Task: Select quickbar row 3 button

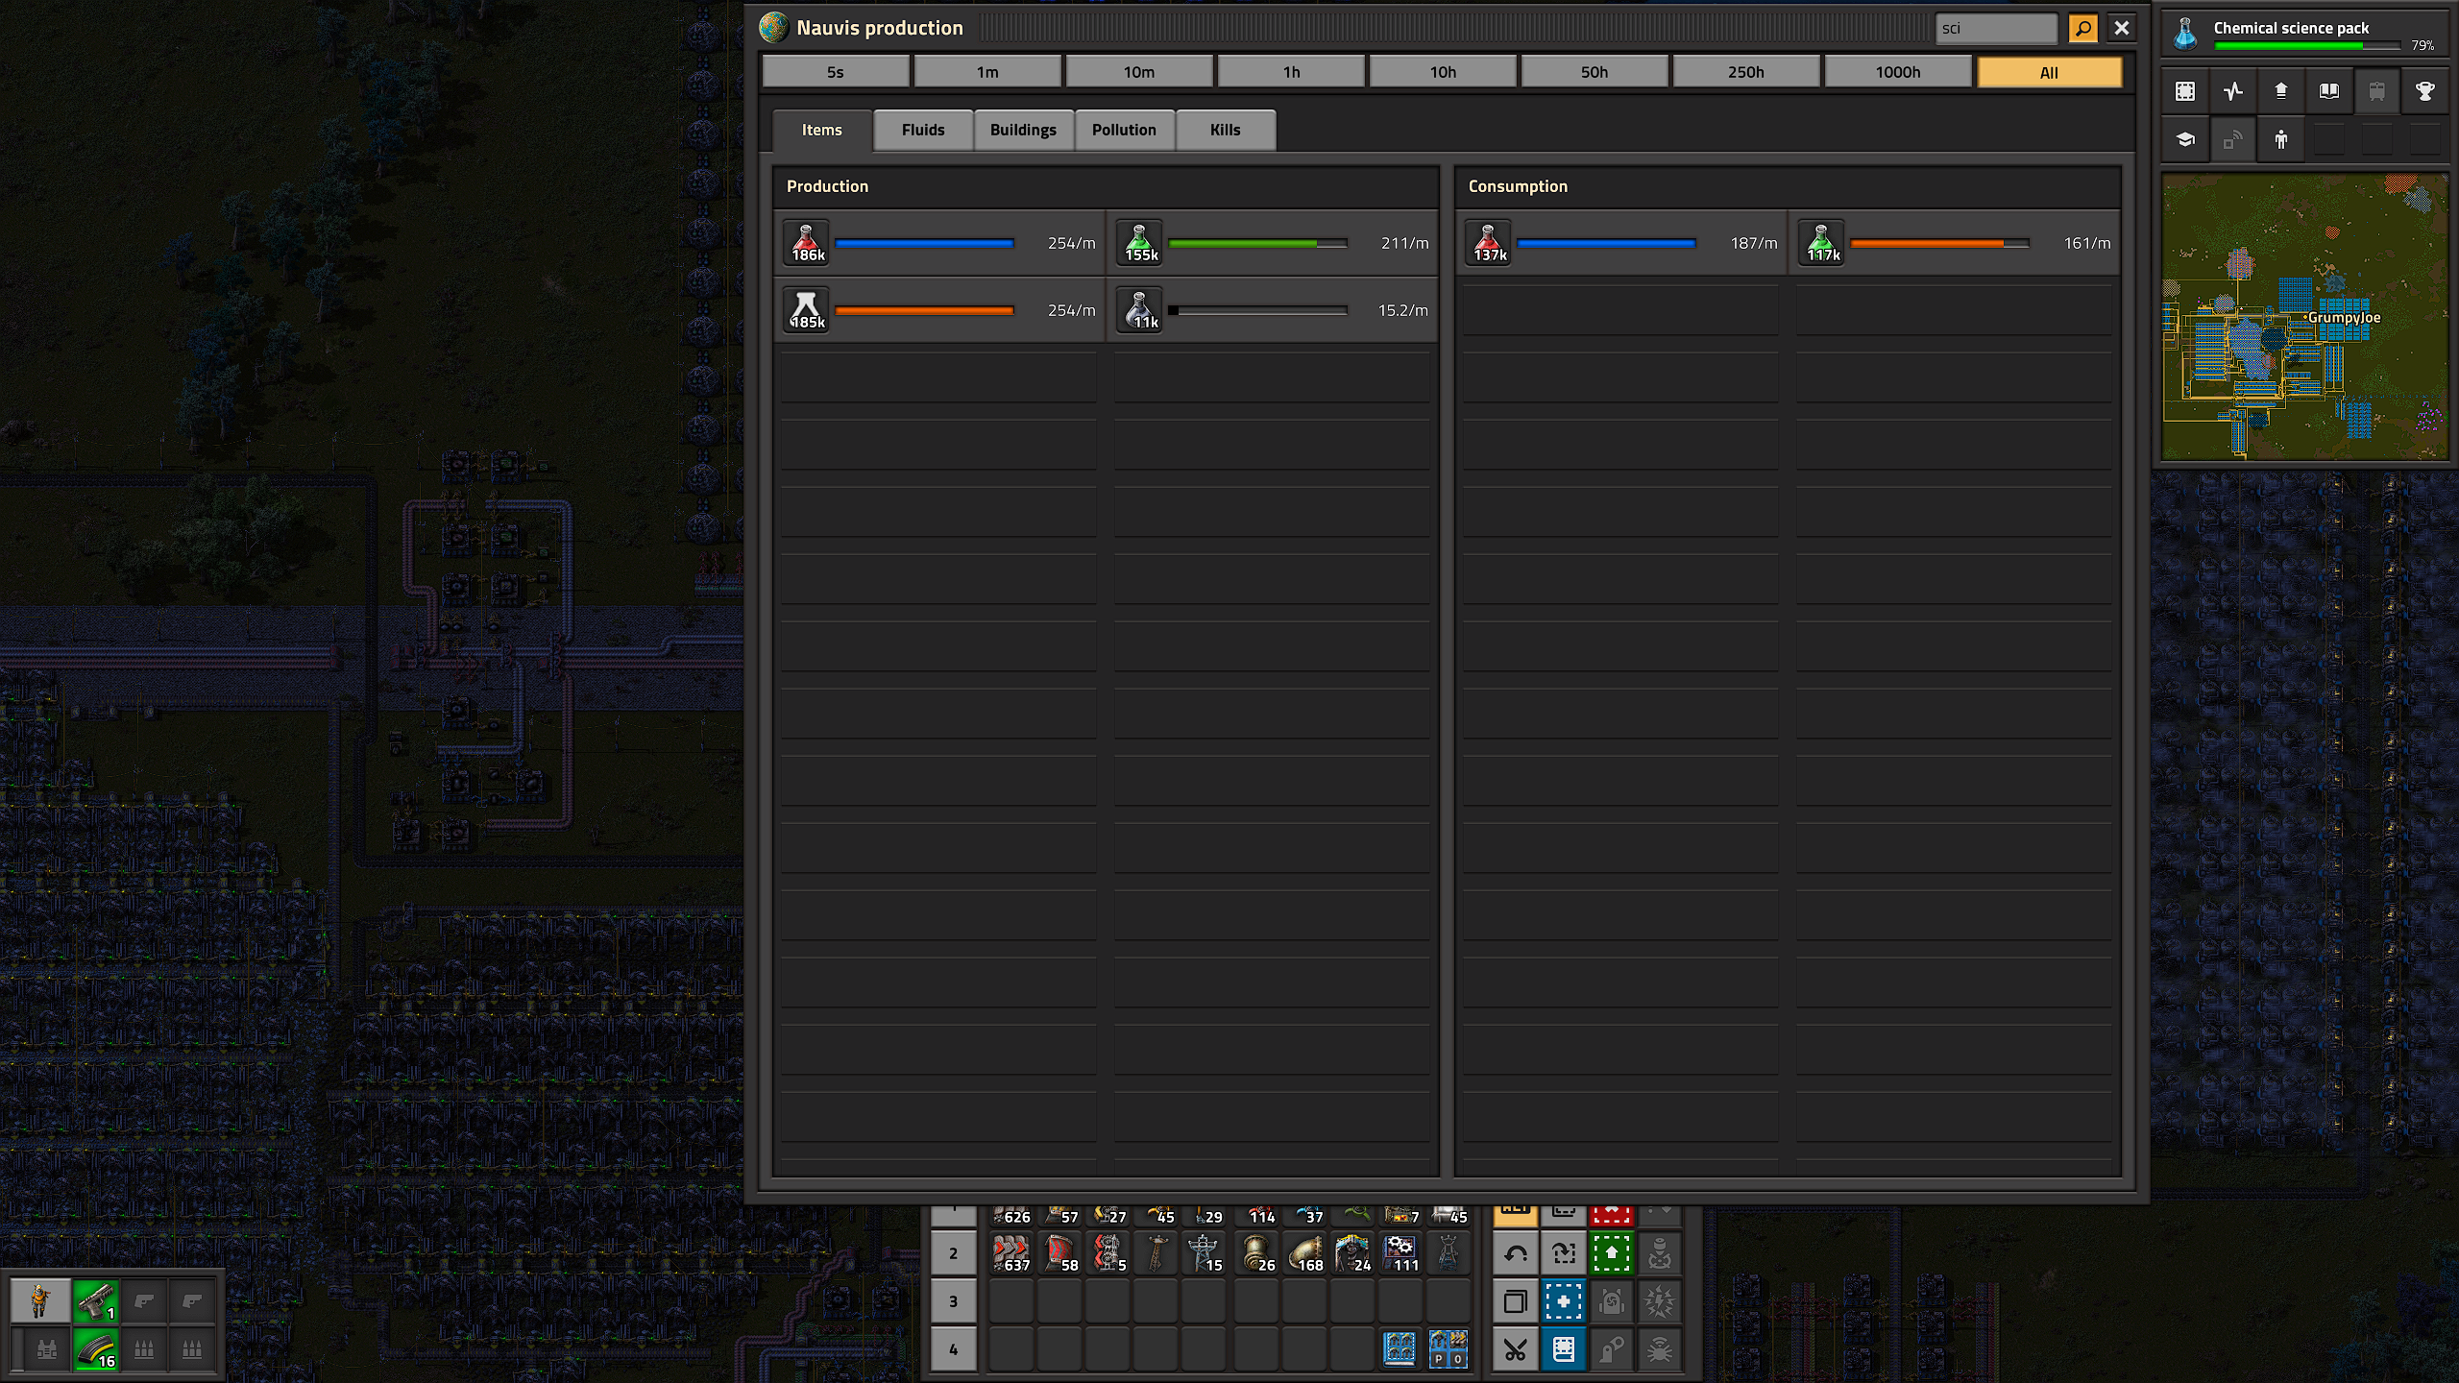Action: (x=953, y=1301)
